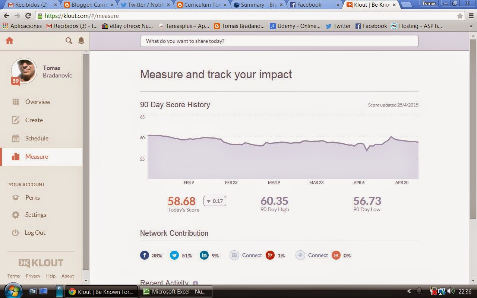The height and width of the screenshot is (298, 477).
Task: Select the Twitter network contribution icon
Action: click(174, 255)
